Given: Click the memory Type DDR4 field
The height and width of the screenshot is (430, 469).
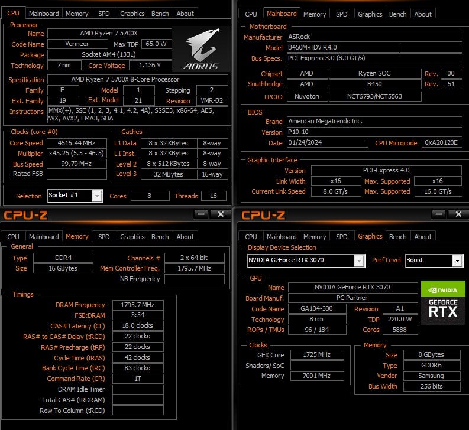Looking at the screenshot, I should [x=63, y=258].
